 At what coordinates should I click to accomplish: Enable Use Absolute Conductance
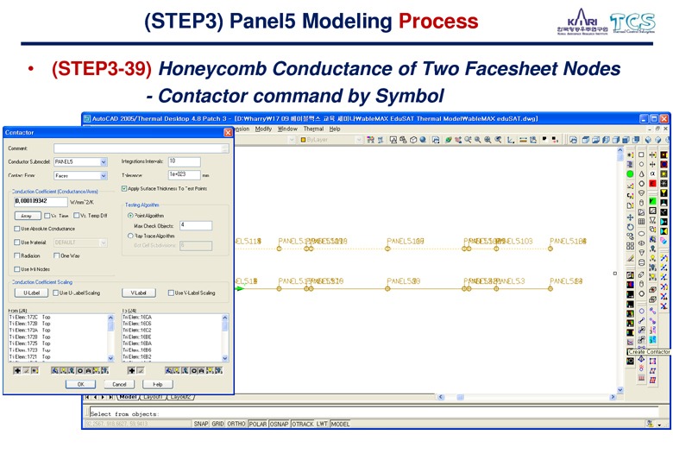(x=17, y=229)
